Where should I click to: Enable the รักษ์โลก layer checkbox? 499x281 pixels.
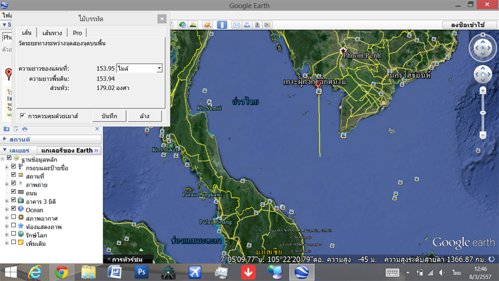(13, 234)
